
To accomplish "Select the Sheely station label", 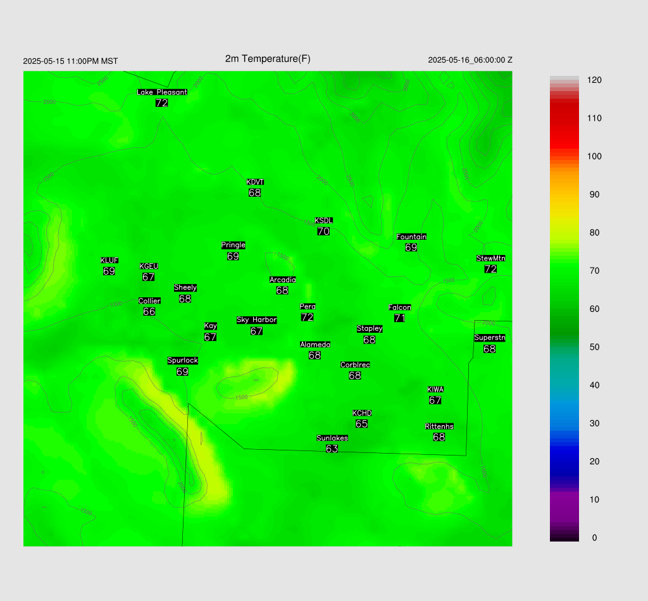I will point(185,287).
